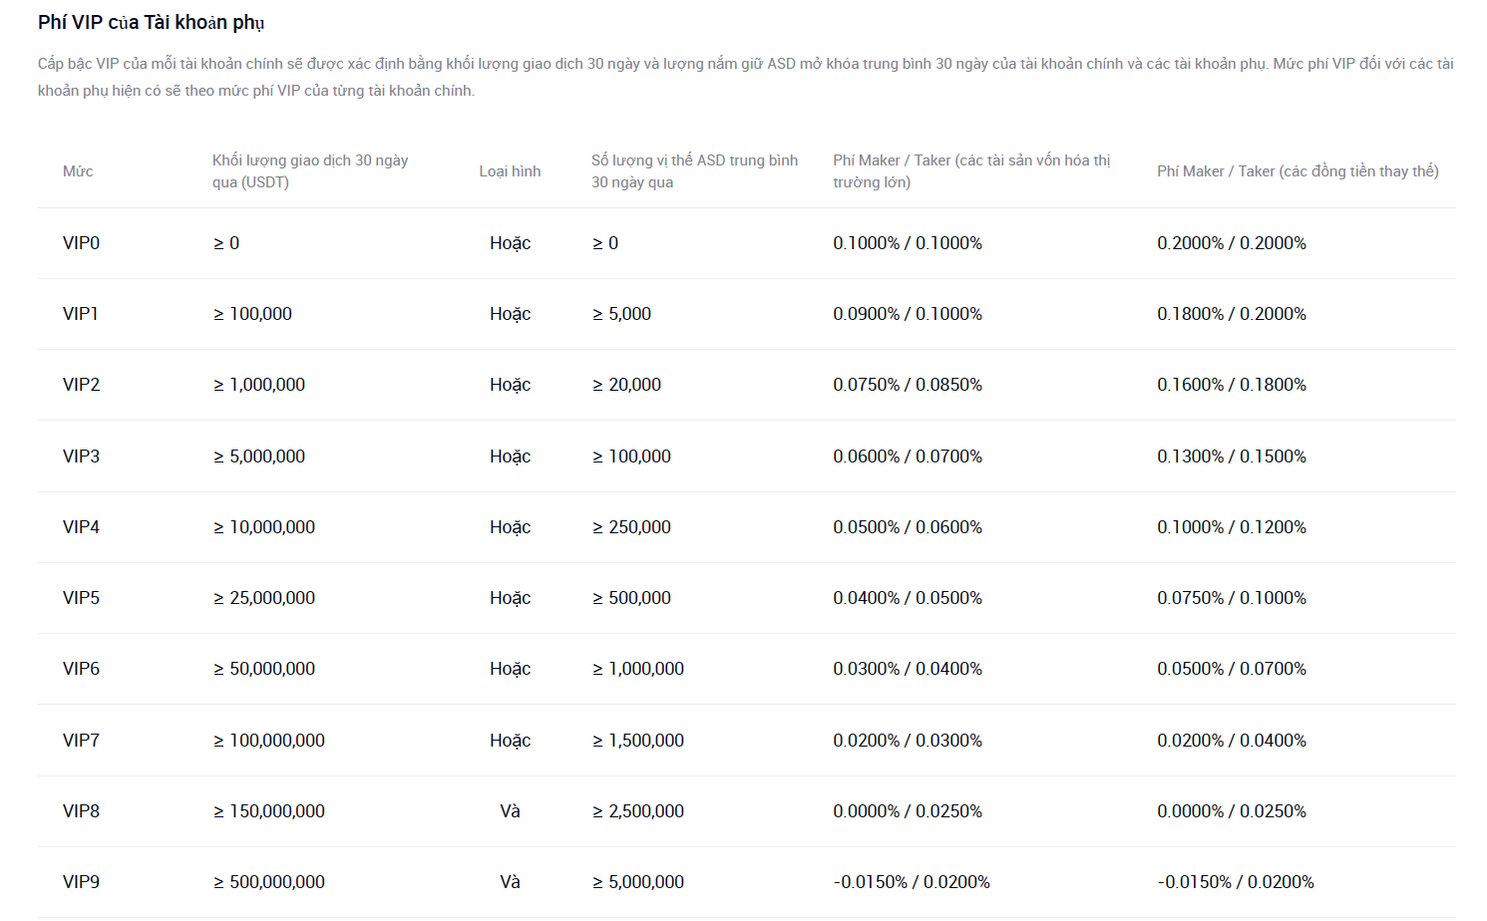Image resolution: width=1487 pixels, height=921 pixels.
Task: Select '-0.0150% / 0.0200%' altcoin fee for VIP9
Action: click(x=1236, y=882)
